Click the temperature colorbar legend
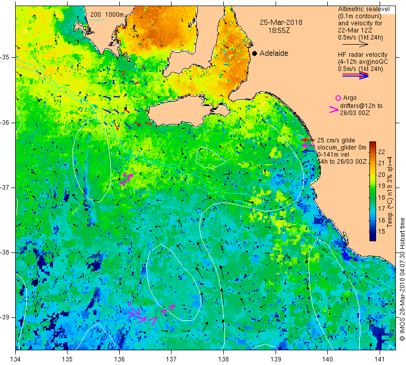 (373, 192)
